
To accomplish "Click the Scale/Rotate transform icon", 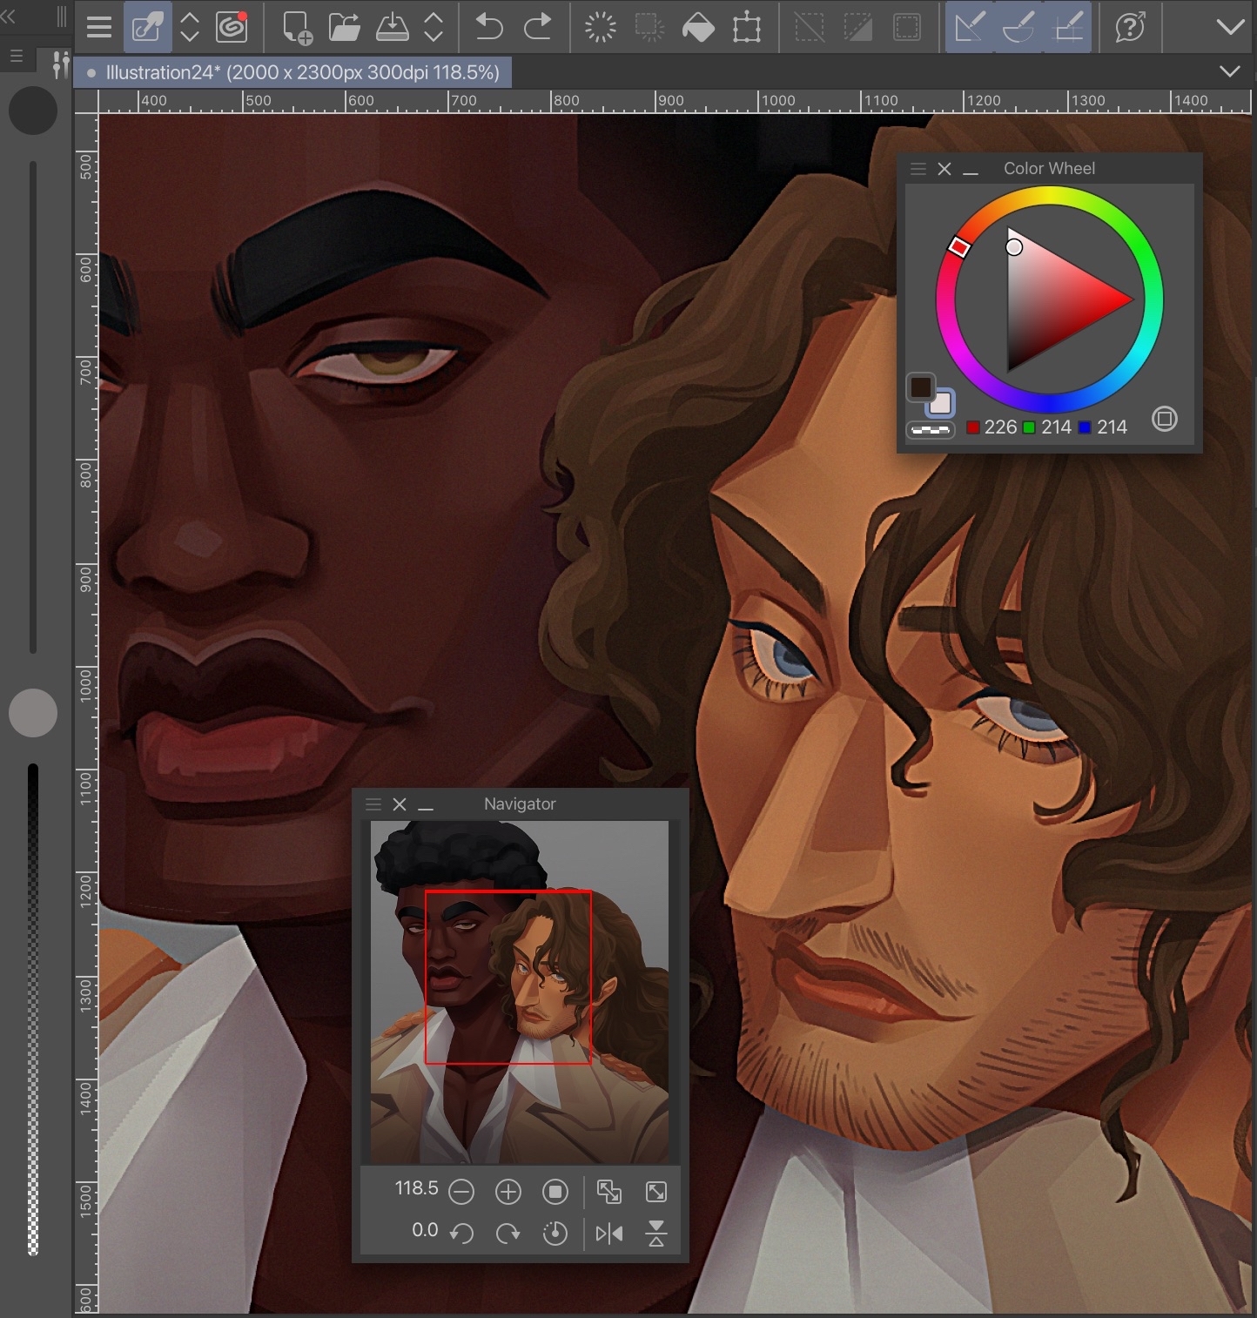I will [x=747, y=28].
